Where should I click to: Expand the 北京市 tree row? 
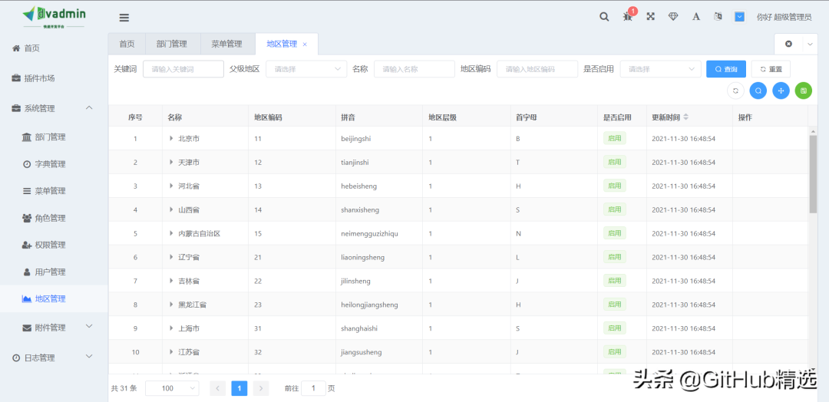click(171, 139)
